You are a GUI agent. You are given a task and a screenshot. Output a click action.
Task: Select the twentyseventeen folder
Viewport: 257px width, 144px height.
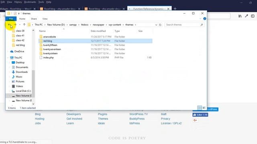(52, 49)
